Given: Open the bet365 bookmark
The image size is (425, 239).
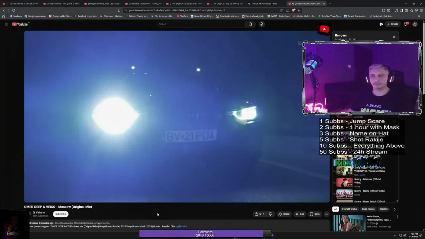Looking at the screenshot, I should click(x=278, y=16).
